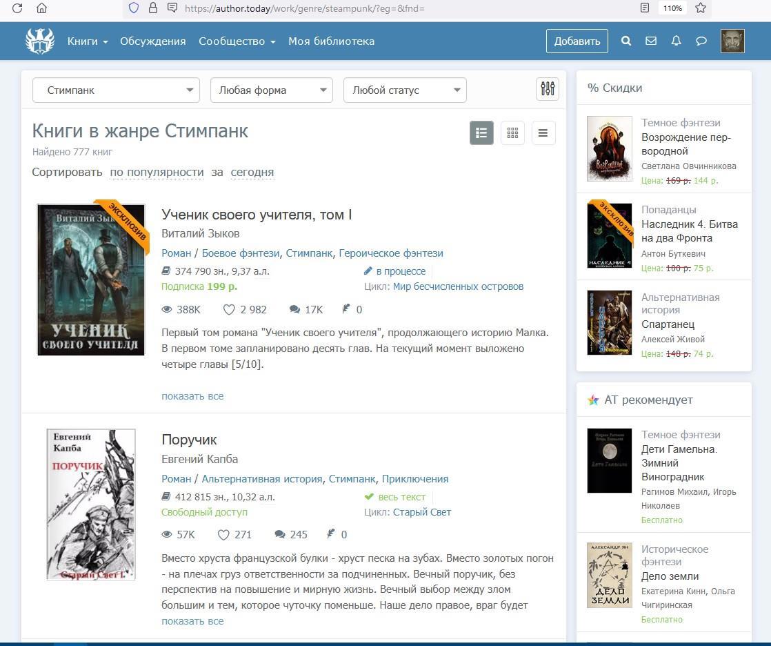Open private messages envelope icon
The height and width of the screenshot is (646, 771).
coord(651,41)
